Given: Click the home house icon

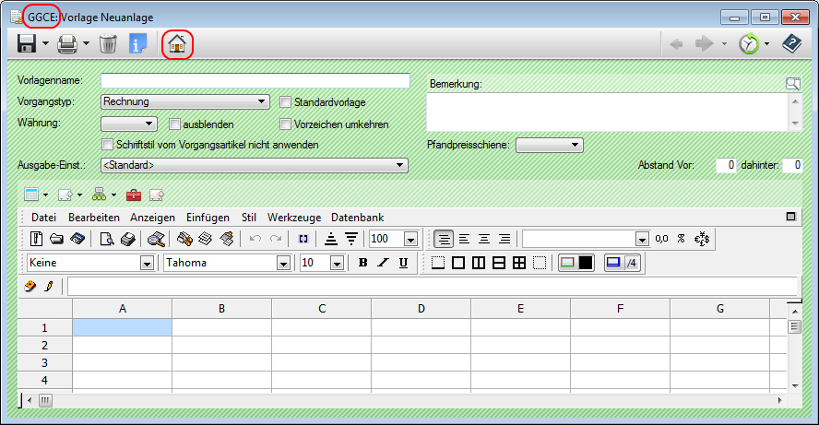Looking at the screenshot, I should coord(177,43).
